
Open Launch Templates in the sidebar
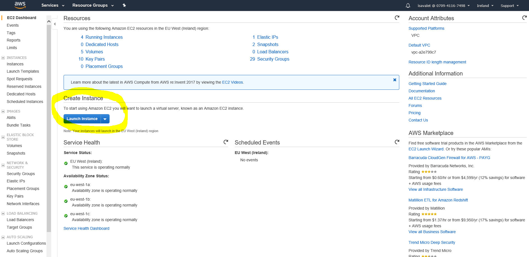click(23, 71)
